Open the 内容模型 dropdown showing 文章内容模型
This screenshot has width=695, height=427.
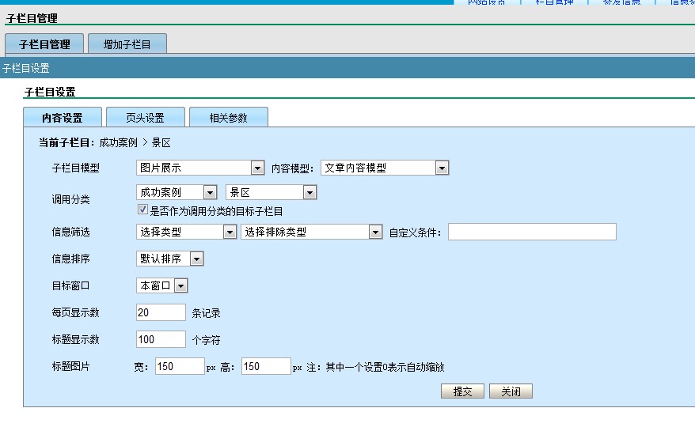click(x=385, y=168)
